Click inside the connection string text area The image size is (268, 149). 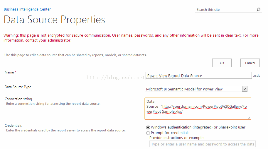tap(198, 109)
